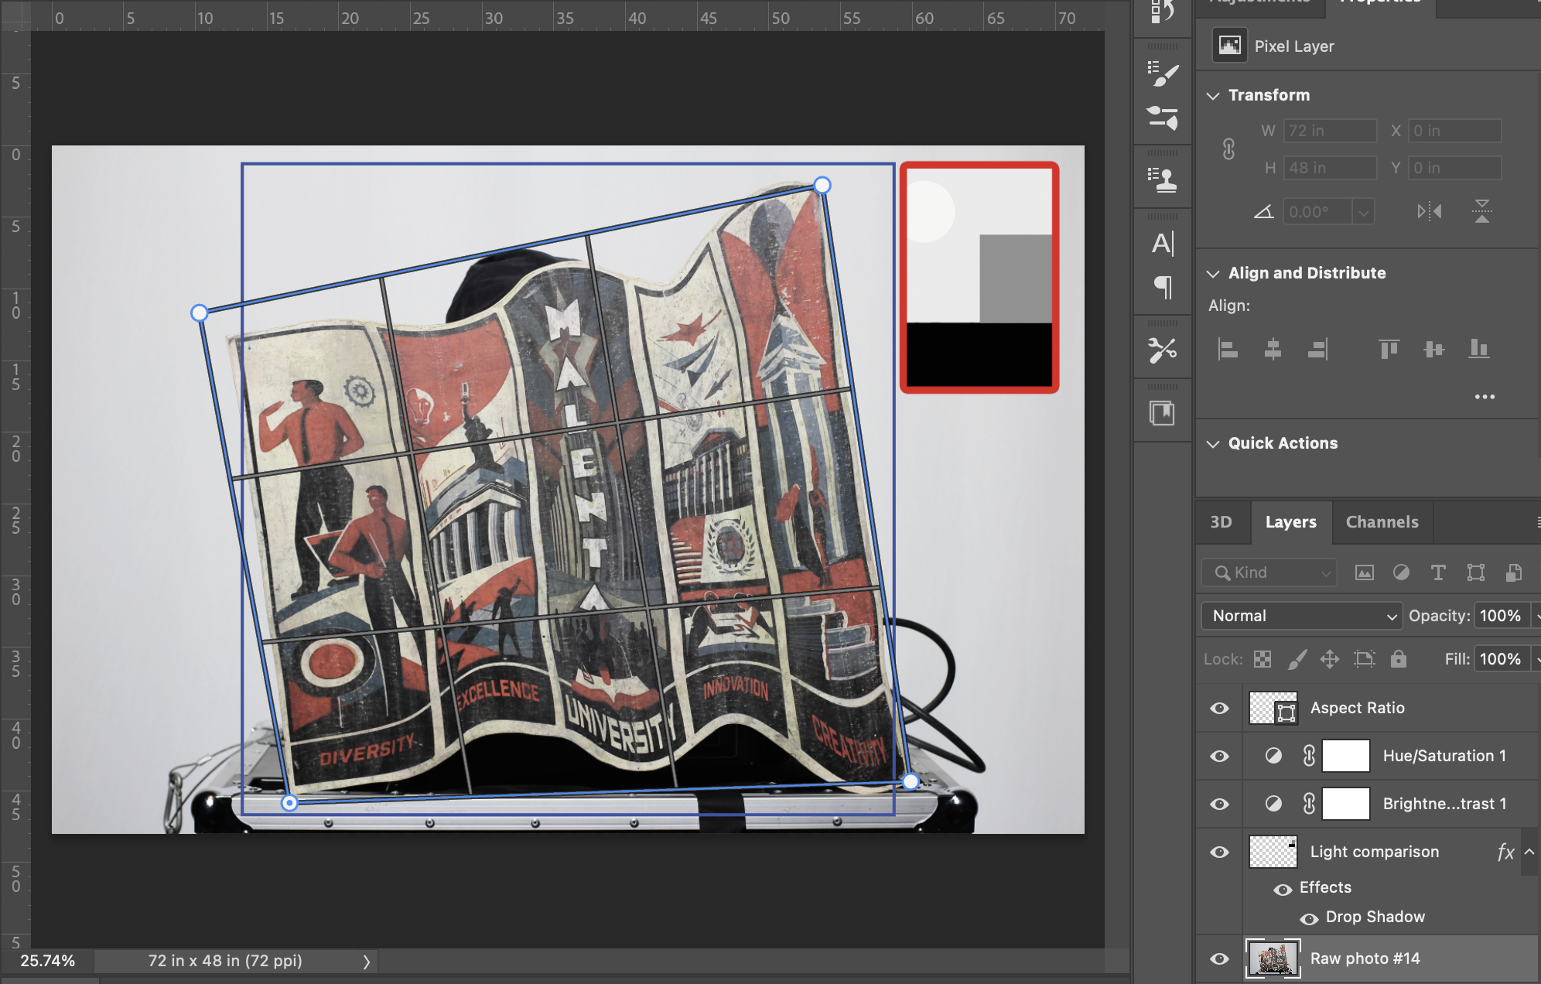Open the Clone Source panel icon
The width and height of the screenshot is (1541, 984).
(x=1163, y=180)
